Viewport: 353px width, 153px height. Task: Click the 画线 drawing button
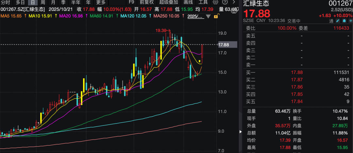point(188,2)
